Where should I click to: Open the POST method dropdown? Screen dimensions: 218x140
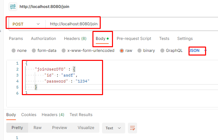click(x=26, y=24)
